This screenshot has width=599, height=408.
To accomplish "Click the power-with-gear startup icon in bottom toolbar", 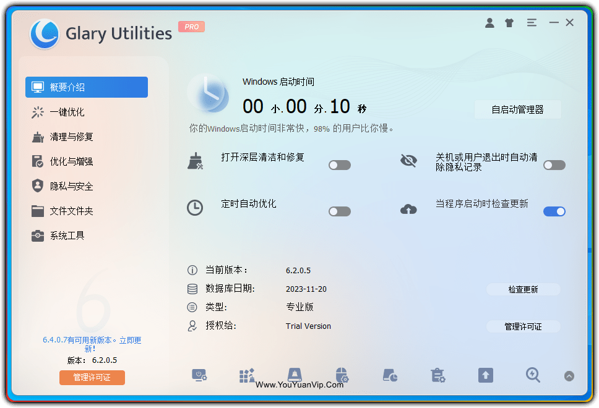I will tap(199, 375).
